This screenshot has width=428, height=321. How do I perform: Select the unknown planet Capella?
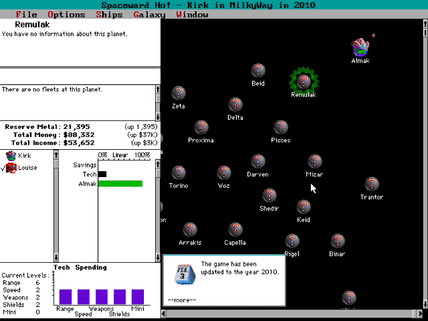pyautogui.click(x=235, y=230)
